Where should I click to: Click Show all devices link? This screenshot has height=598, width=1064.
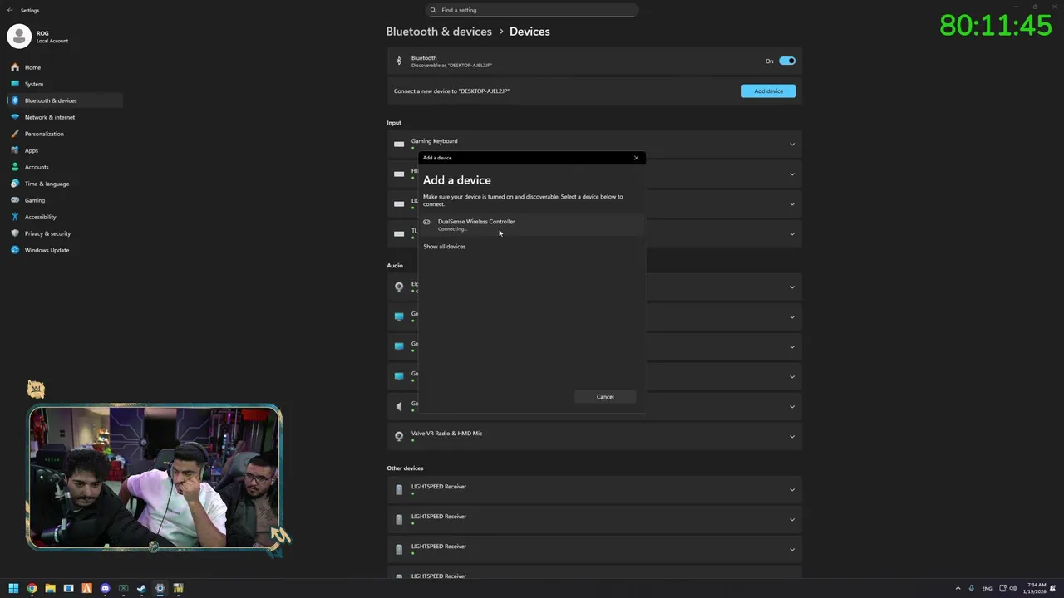pyautogui.click(x=444, y=247)
